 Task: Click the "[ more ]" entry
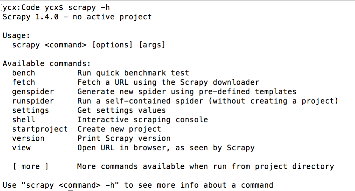31,166
